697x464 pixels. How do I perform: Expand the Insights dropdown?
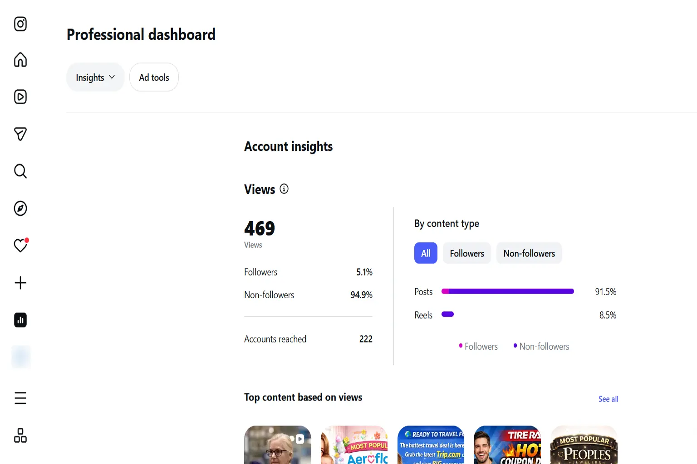pos(95,77)
